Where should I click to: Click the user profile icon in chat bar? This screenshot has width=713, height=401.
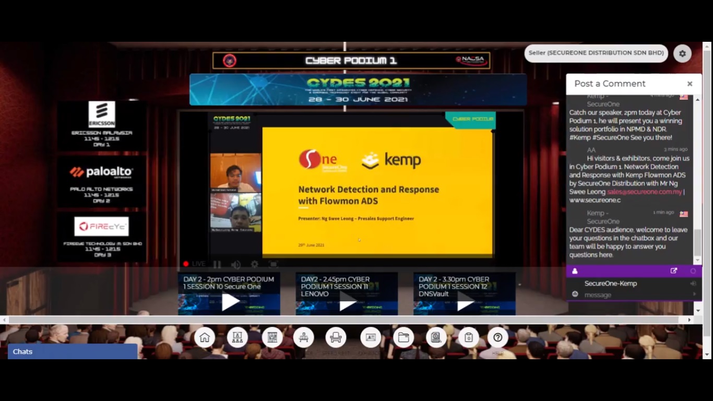click(575, 271)
